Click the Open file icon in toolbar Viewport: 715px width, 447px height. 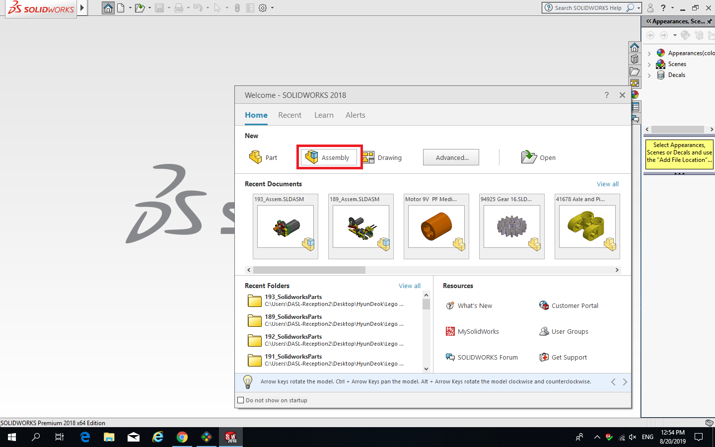coord(140,8)
